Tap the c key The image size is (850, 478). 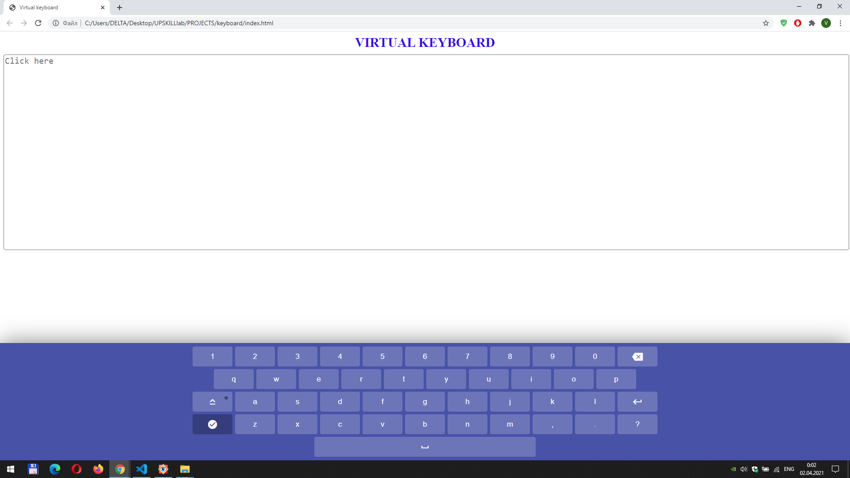coord(340,424)
